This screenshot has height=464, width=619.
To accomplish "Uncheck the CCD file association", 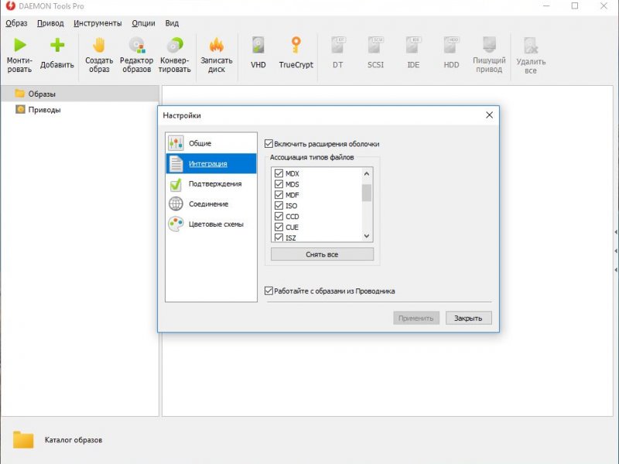I will tap(279, 217).
